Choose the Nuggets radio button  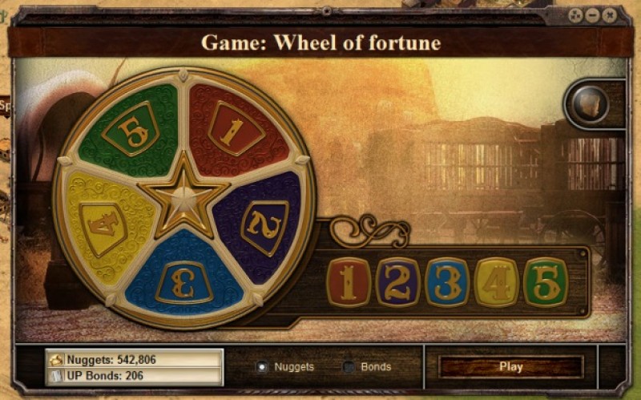pyautogui.click(x=262, y=367)
